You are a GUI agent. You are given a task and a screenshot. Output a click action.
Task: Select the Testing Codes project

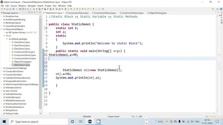click(12, 114)
